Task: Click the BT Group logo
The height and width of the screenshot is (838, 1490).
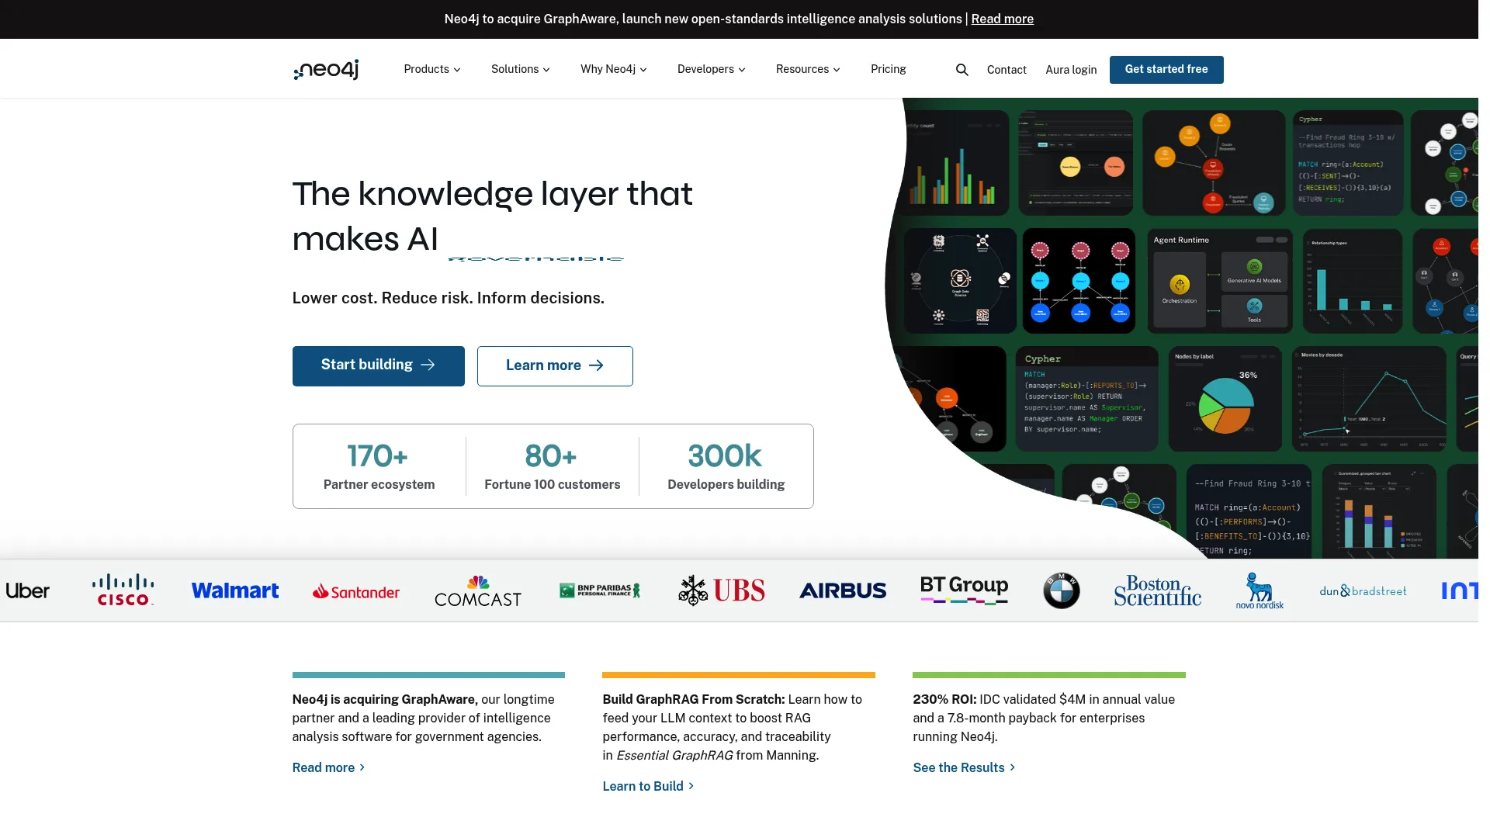Action: coord(964,590)
